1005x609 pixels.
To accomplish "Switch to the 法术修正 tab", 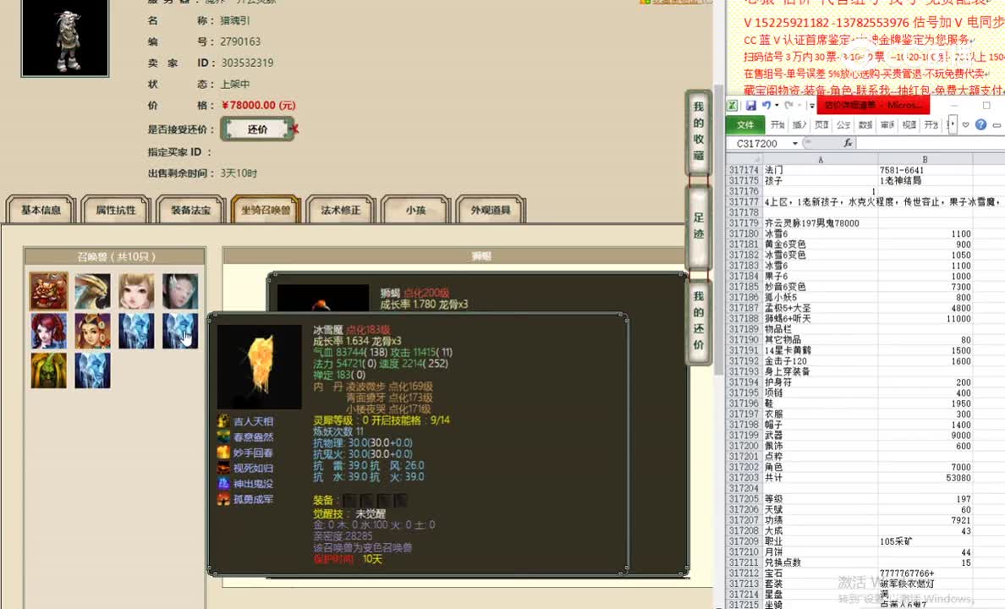I will pyautogui.click(x=340, y=209).
